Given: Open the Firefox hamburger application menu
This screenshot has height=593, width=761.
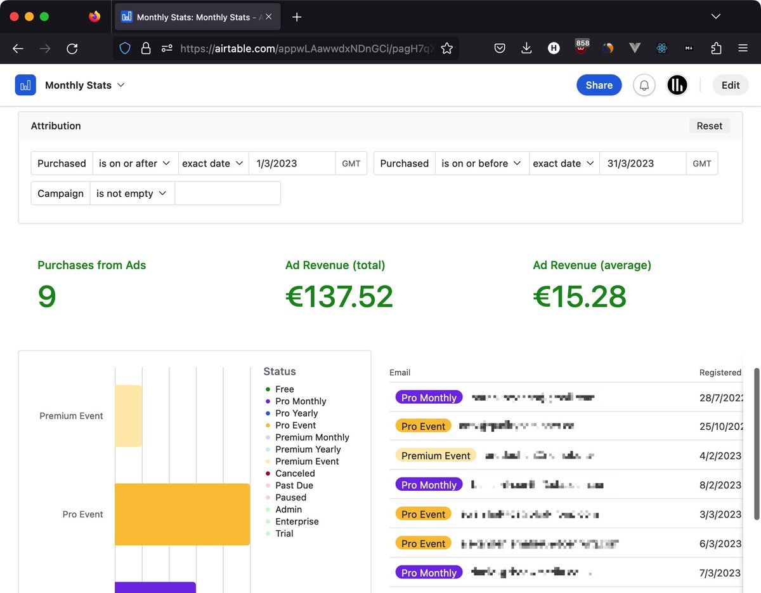Looking at the screenshot, I should click(743, 48).
